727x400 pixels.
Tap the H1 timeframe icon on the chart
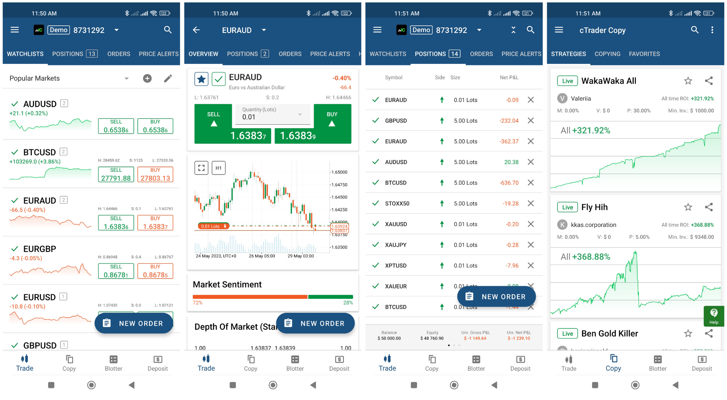coord(219,168)
